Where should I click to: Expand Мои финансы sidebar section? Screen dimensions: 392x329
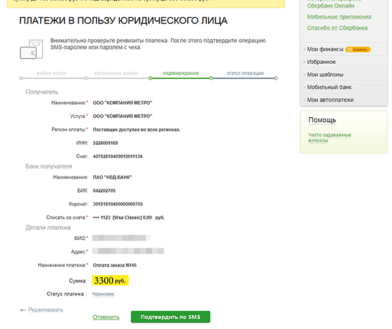coord(325,49)
